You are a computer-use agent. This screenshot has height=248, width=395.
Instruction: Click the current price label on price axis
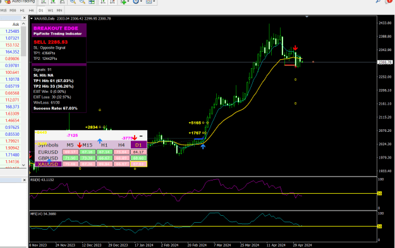click(385, 62)
